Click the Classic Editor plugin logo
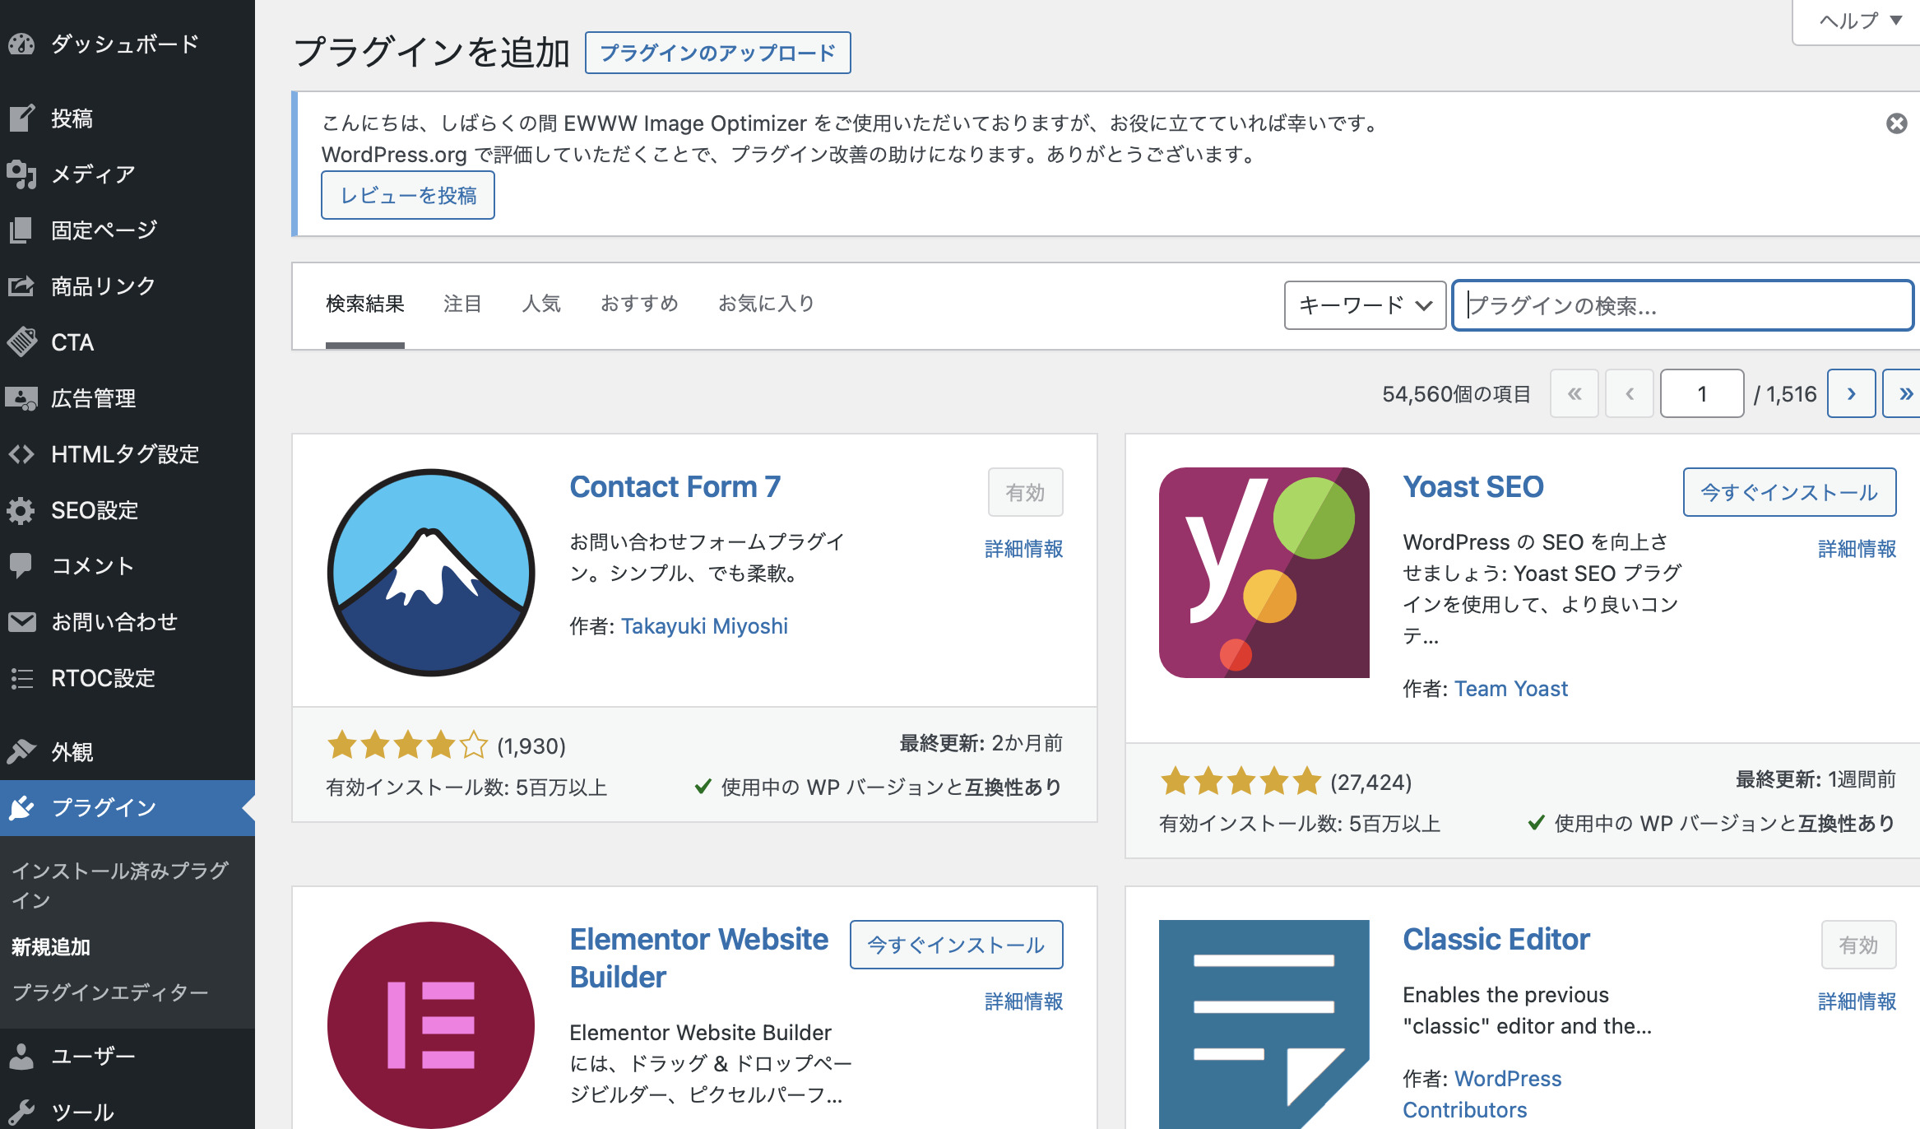 coord(1264,1024)
